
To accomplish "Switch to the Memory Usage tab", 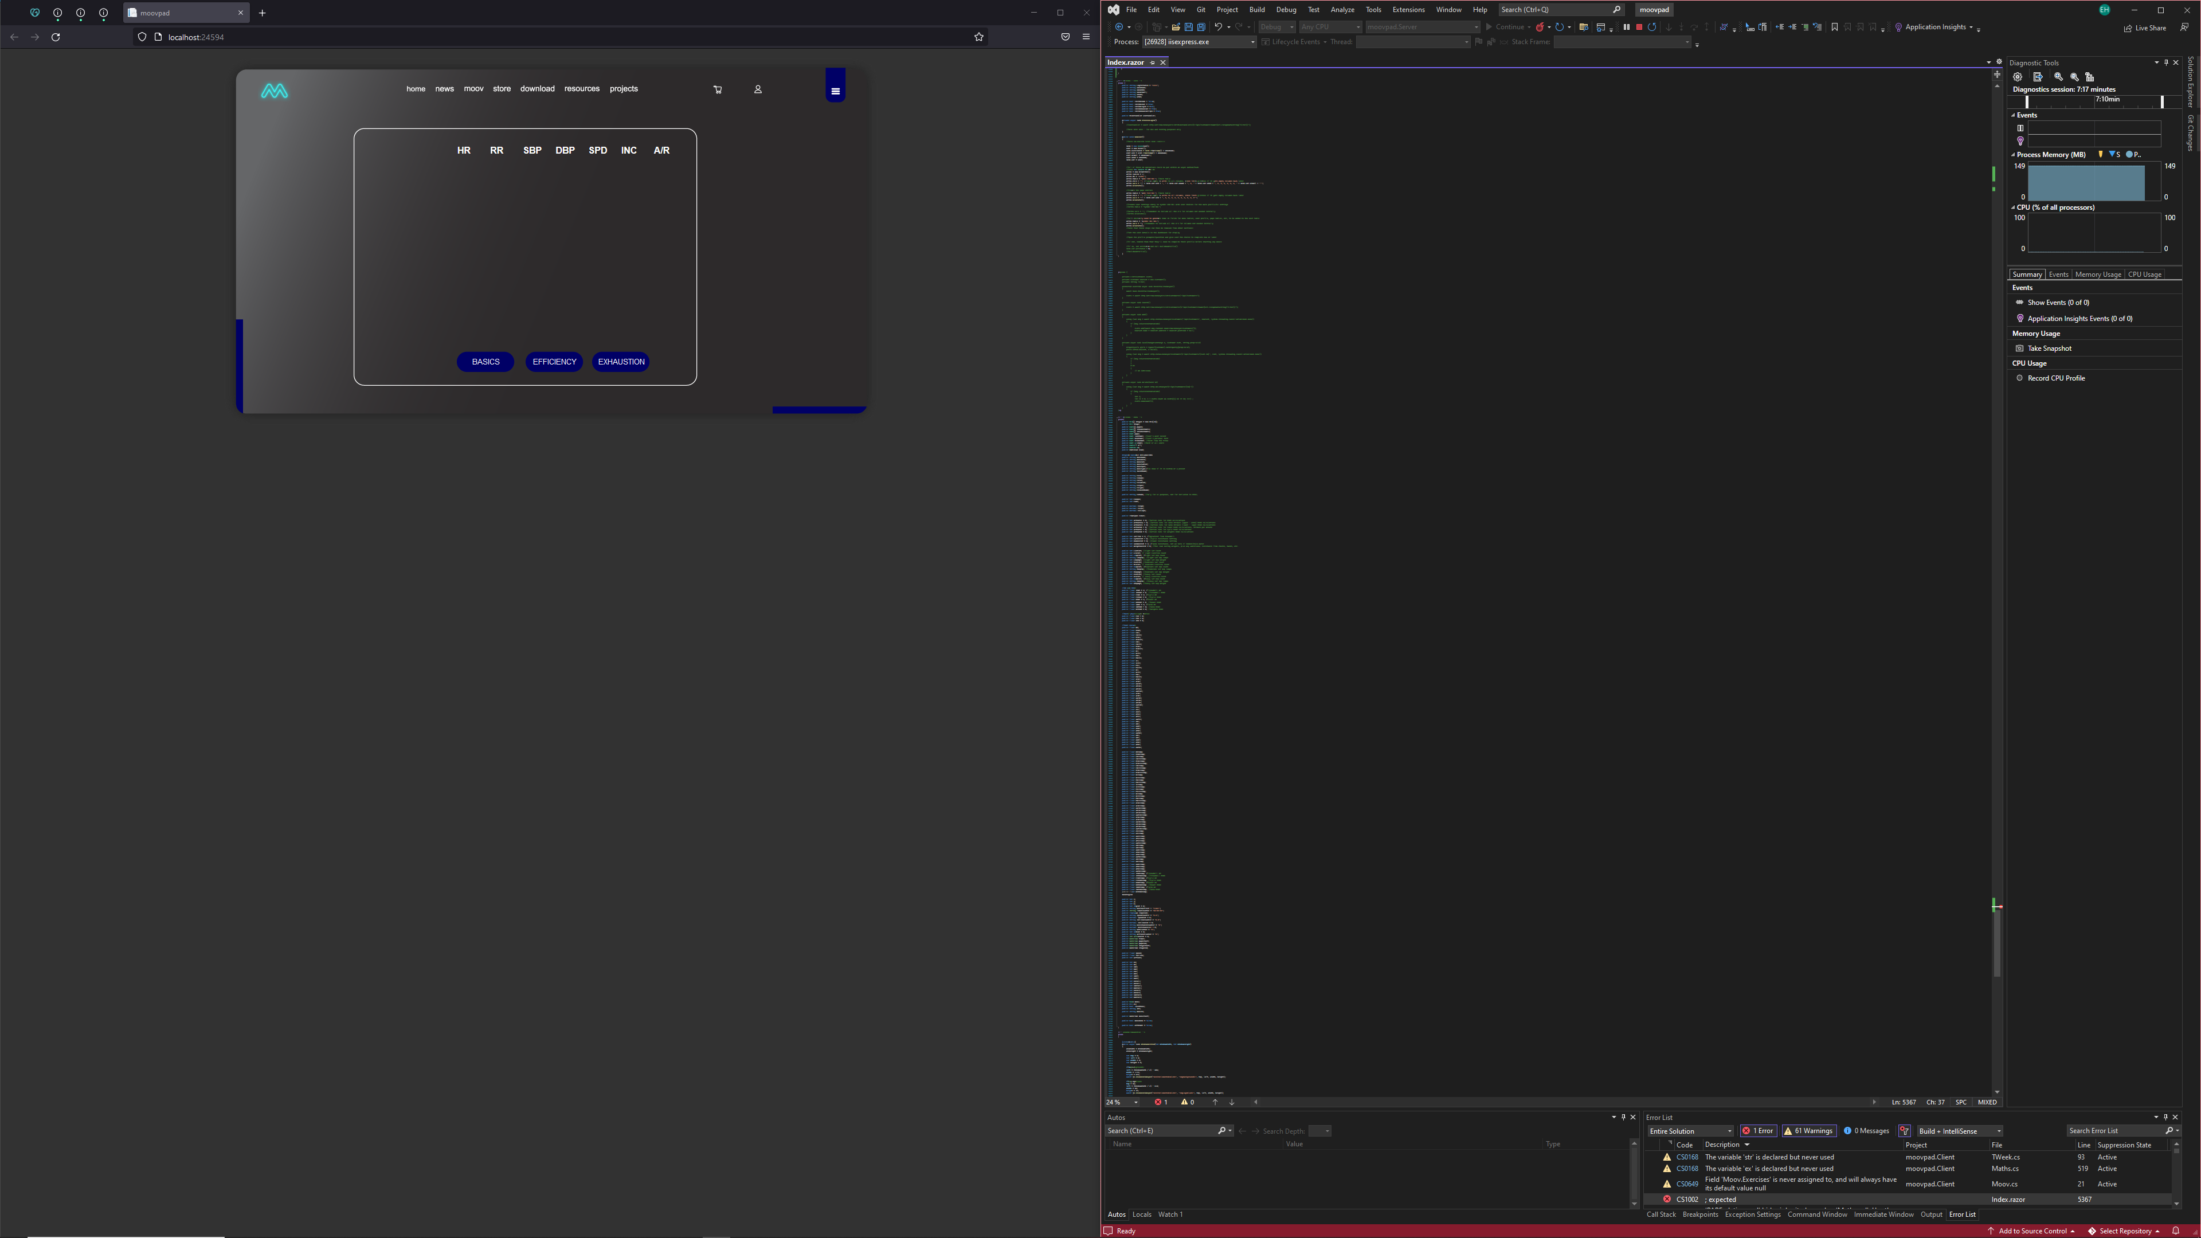I will point(2098,275).
